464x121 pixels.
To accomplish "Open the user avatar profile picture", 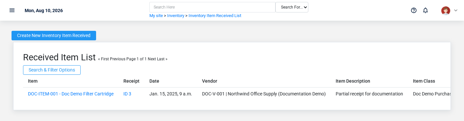I will click(x=446, y=10).
